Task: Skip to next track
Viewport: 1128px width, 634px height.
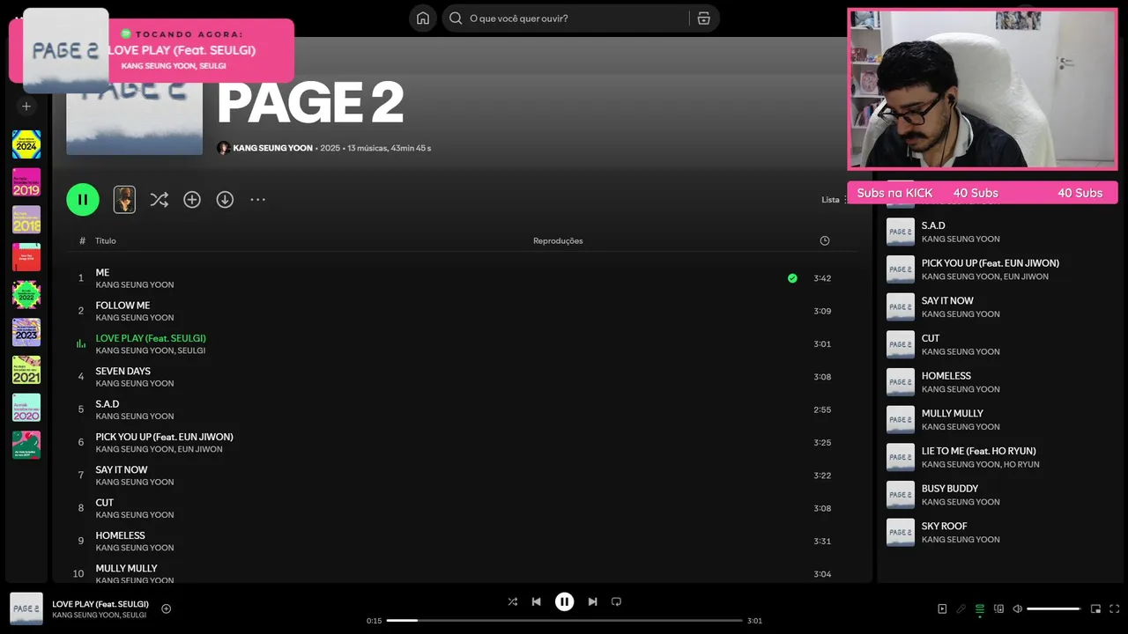Action: click(x=592, y=601)
